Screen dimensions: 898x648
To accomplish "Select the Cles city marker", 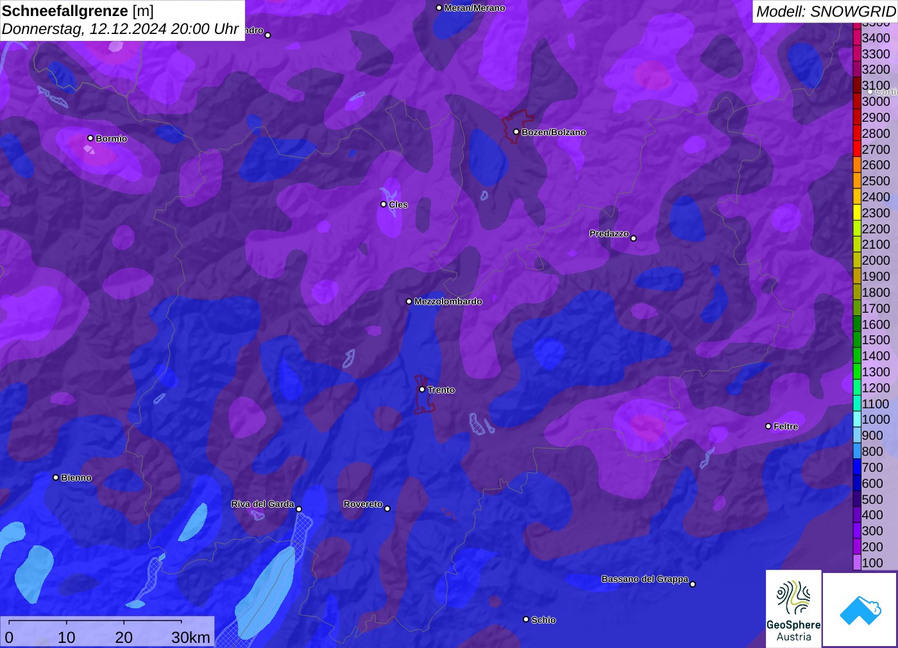I will 384,204.
